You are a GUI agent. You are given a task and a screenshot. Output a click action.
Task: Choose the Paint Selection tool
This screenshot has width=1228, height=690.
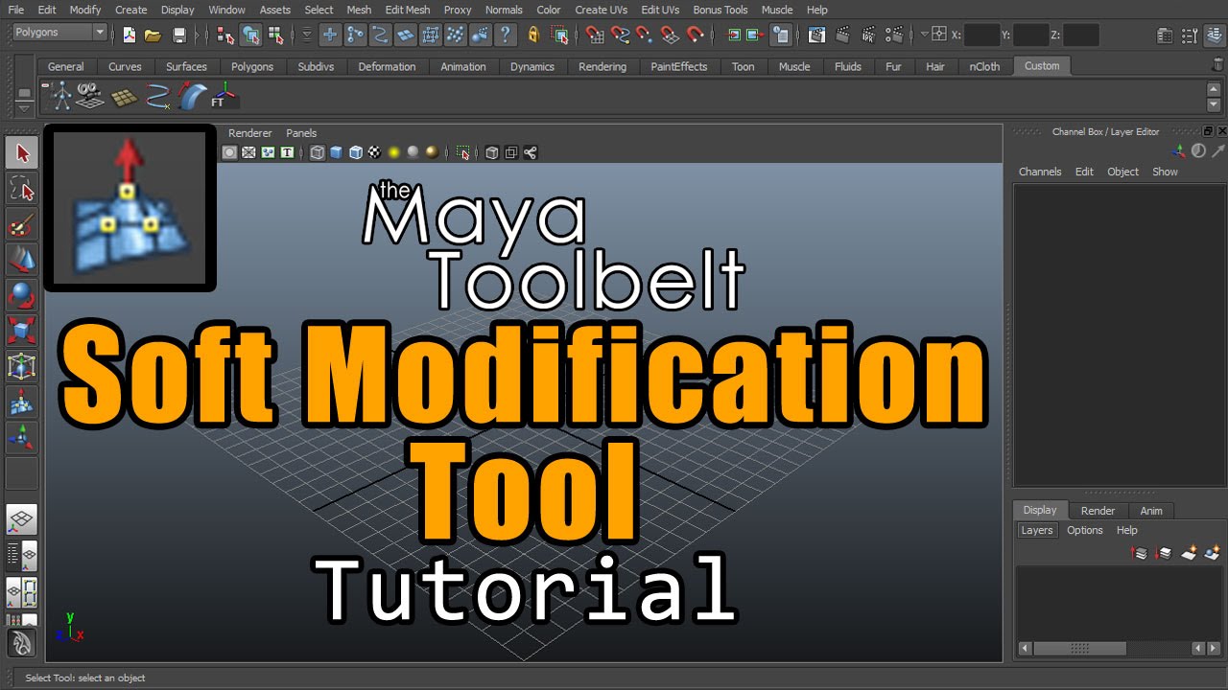22,225
